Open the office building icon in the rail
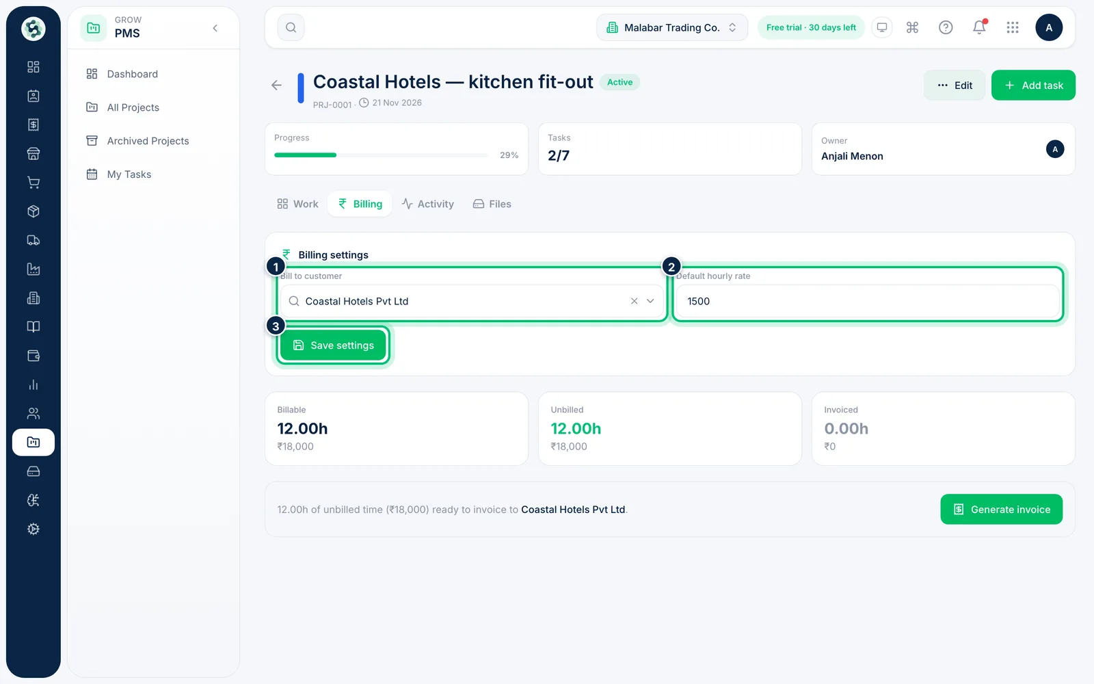The image size is (1094, 684). click(33, 298)
